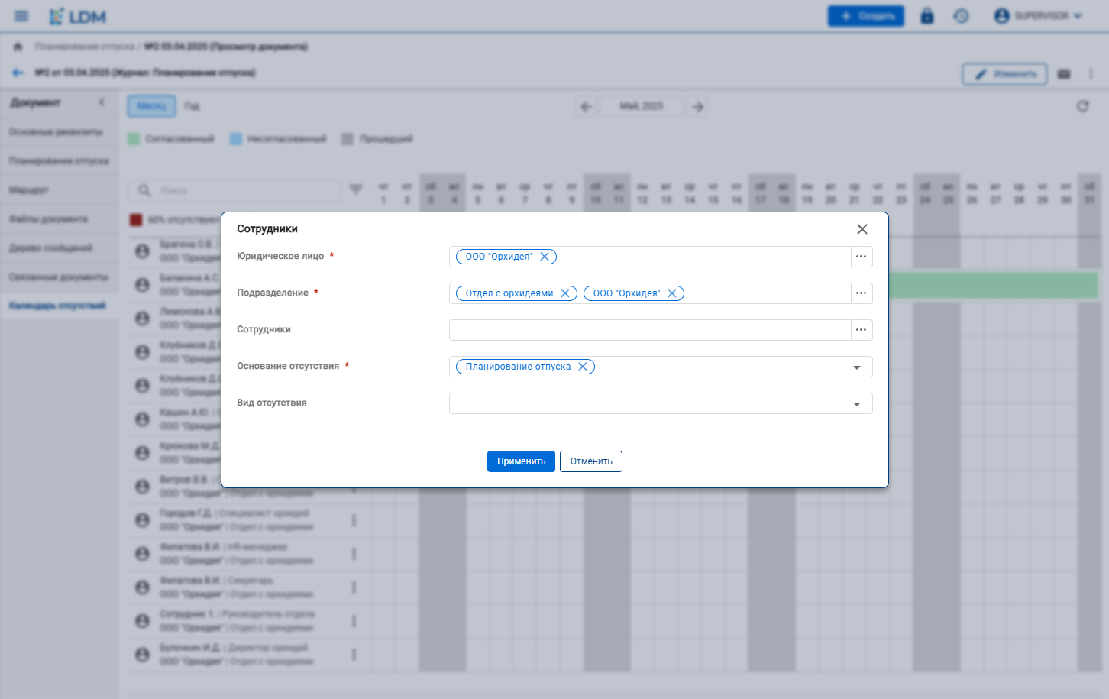This screenshot has height=699, width=1109.
Task: Click the lock icon in the top bar
Action: pyautogui.click(x=927, y=16)
